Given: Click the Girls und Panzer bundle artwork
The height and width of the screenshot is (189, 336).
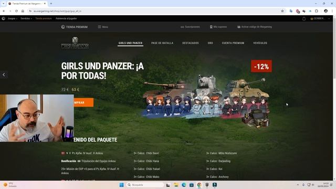Looking at the screenshot, I should click(206, 101).
